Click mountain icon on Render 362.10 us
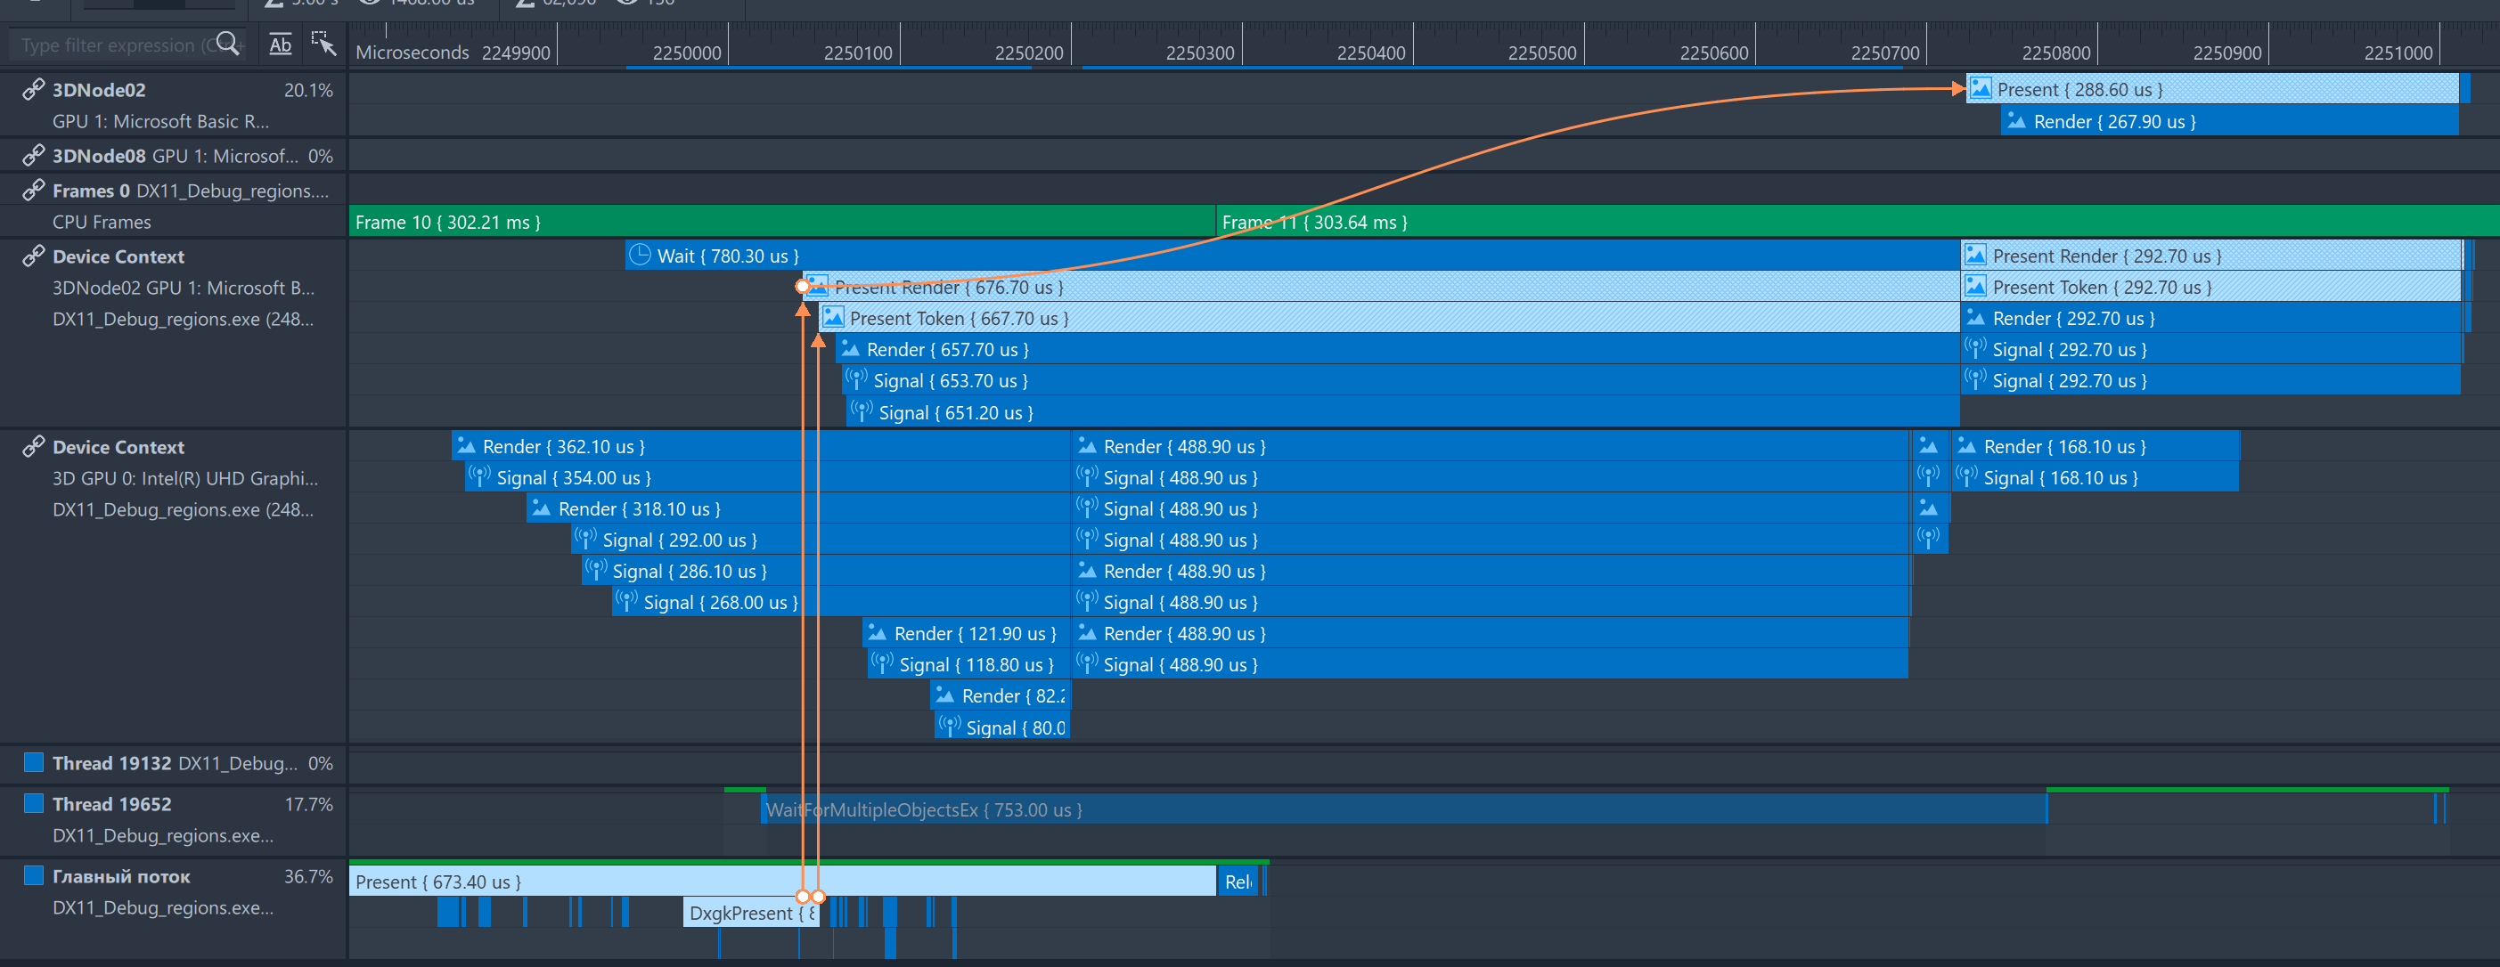Image resolution: width=2500 pixels, height=967 pixels. pos(467,445)
